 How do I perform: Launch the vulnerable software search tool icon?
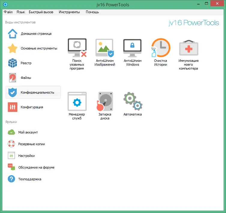point(77,48)
